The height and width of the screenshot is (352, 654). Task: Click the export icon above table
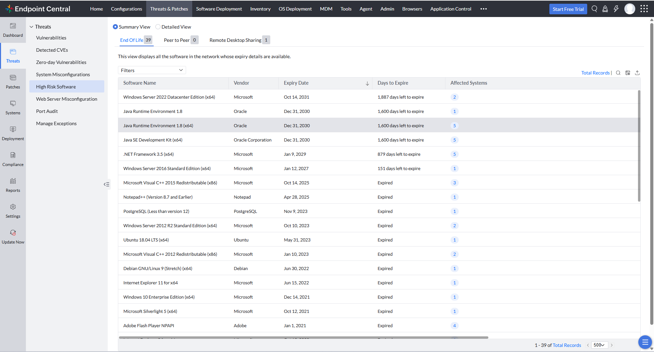pos(637,73)
